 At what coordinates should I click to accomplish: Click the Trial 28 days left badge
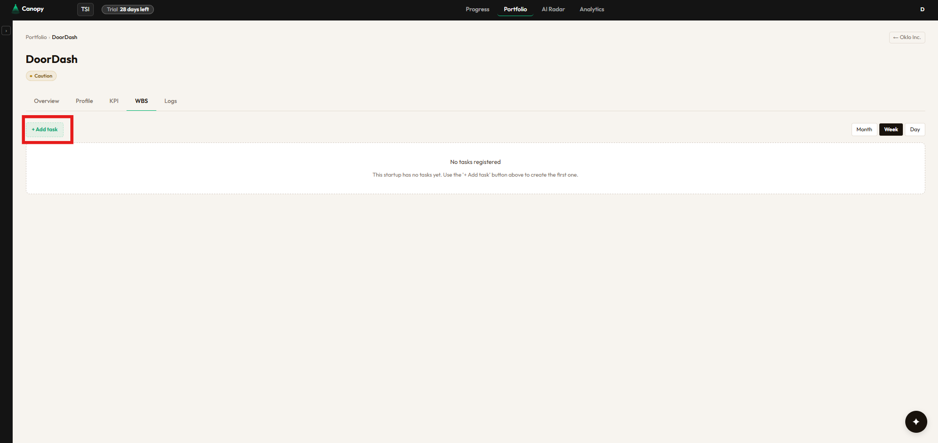[x=128, y=9]
